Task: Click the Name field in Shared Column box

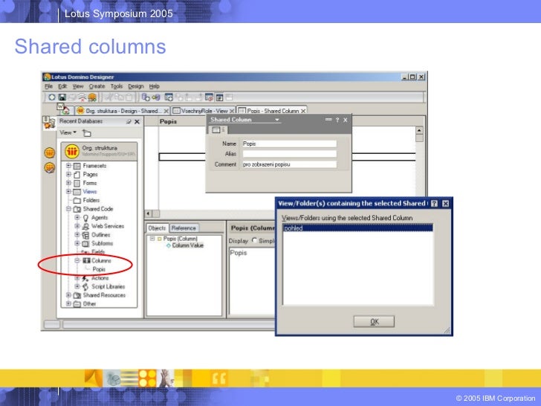Action: 289,144
